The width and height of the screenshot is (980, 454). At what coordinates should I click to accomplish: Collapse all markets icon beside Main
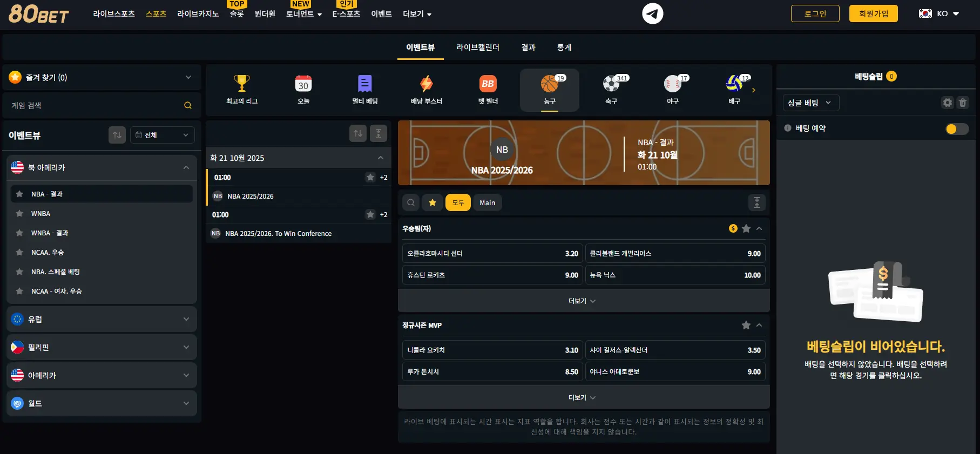[x=757, y=202]
